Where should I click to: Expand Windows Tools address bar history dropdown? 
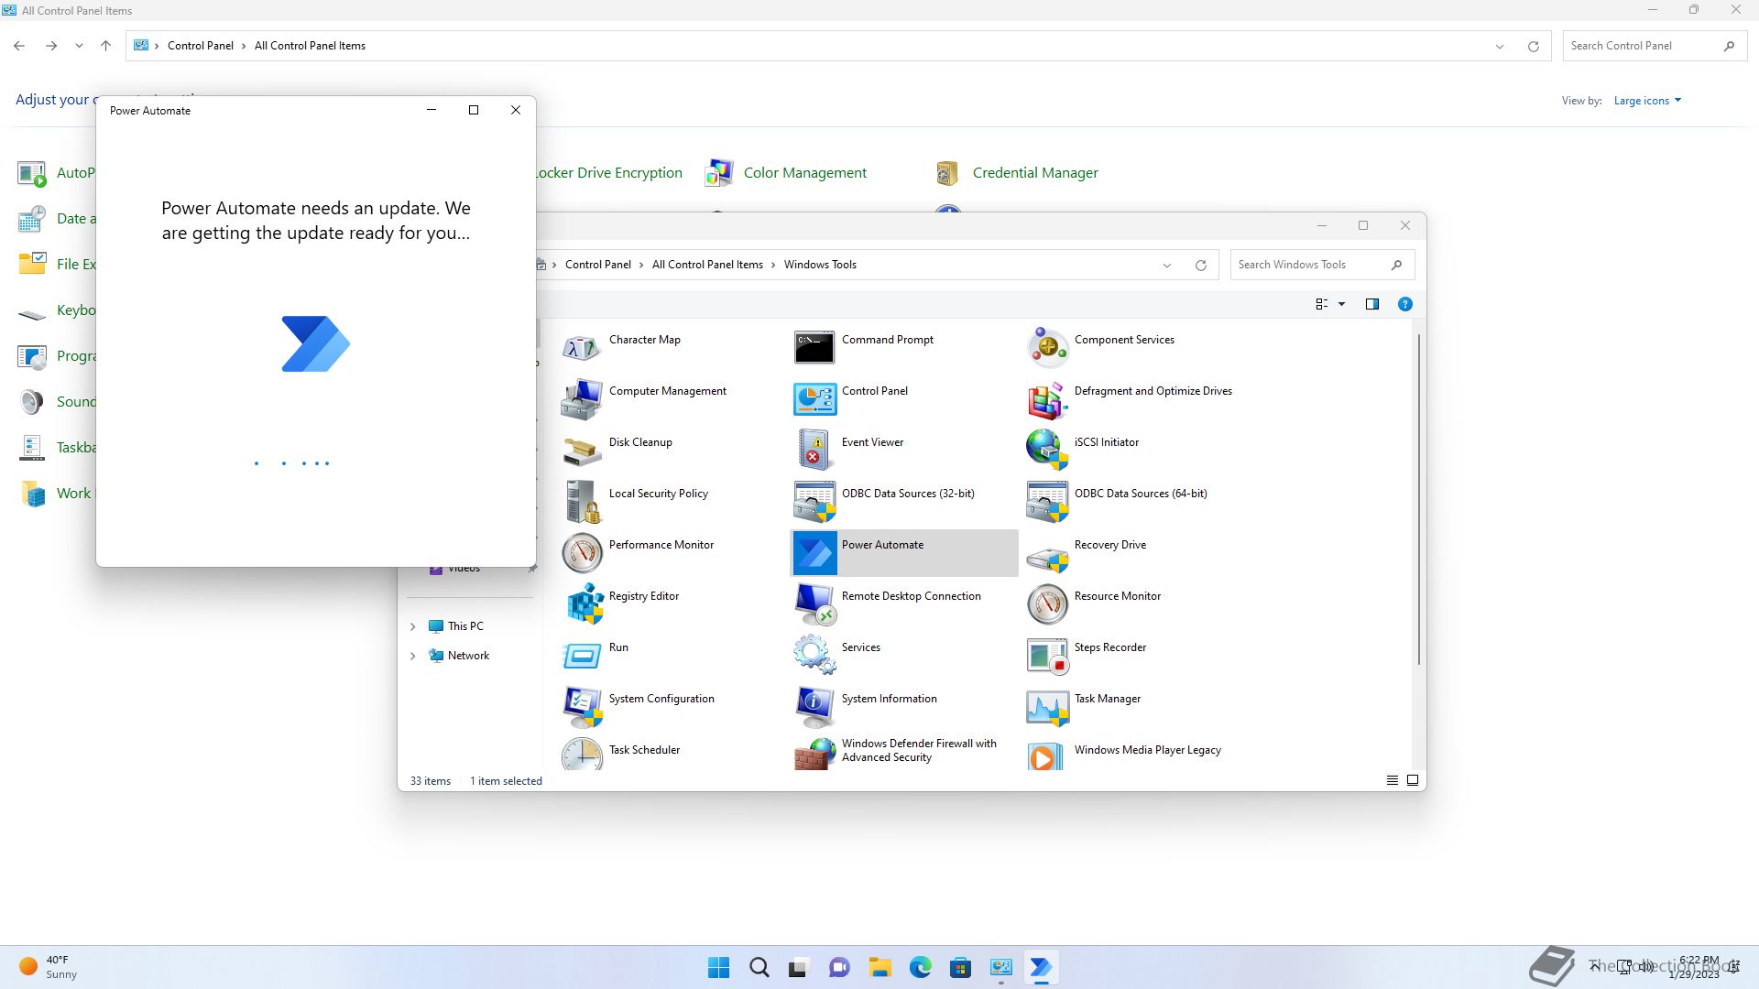point(1167,265)
